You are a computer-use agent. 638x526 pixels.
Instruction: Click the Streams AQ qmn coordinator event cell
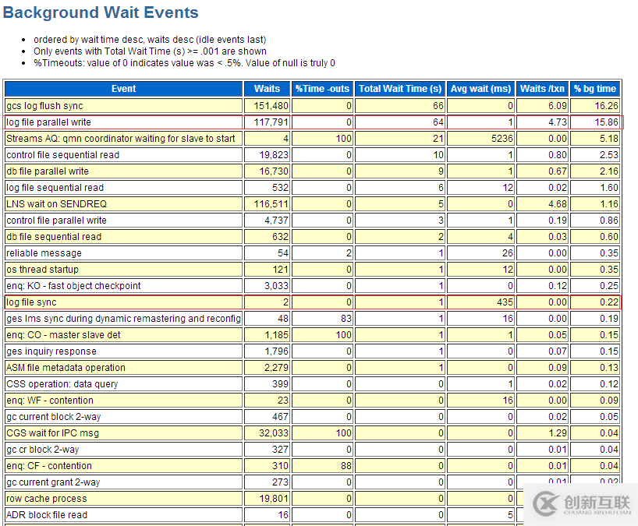click(x=123, y=139)
